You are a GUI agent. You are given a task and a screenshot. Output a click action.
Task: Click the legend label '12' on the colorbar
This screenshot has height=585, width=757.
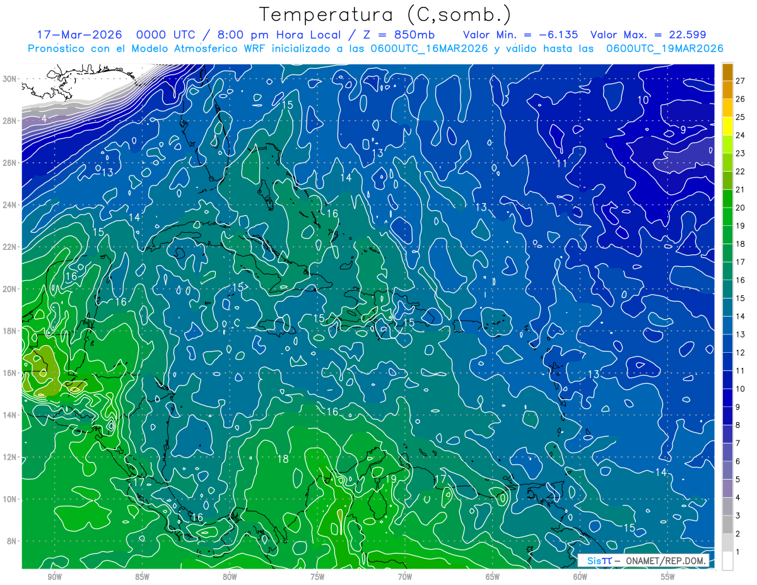pyautogui.click(x=741, y=352)
